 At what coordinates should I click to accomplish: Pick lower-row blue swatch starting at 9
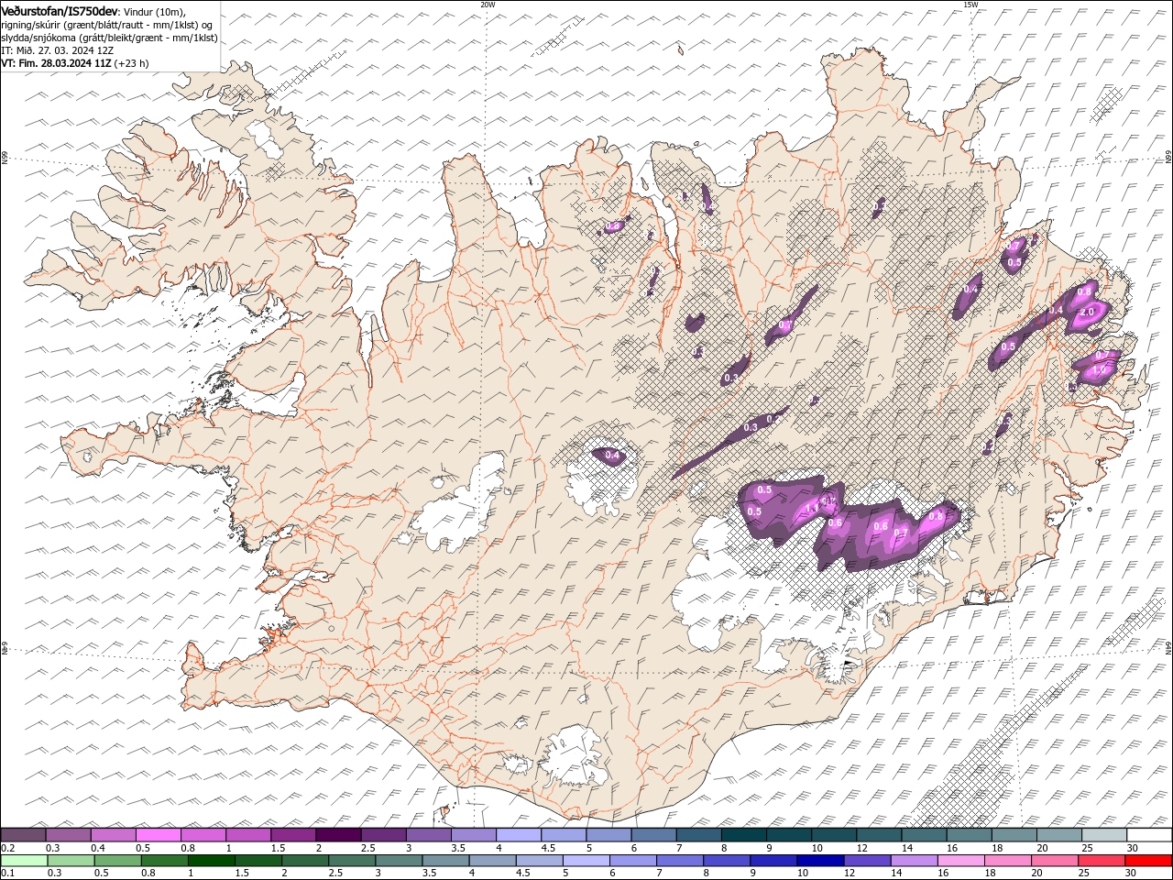tap(773, 861)
